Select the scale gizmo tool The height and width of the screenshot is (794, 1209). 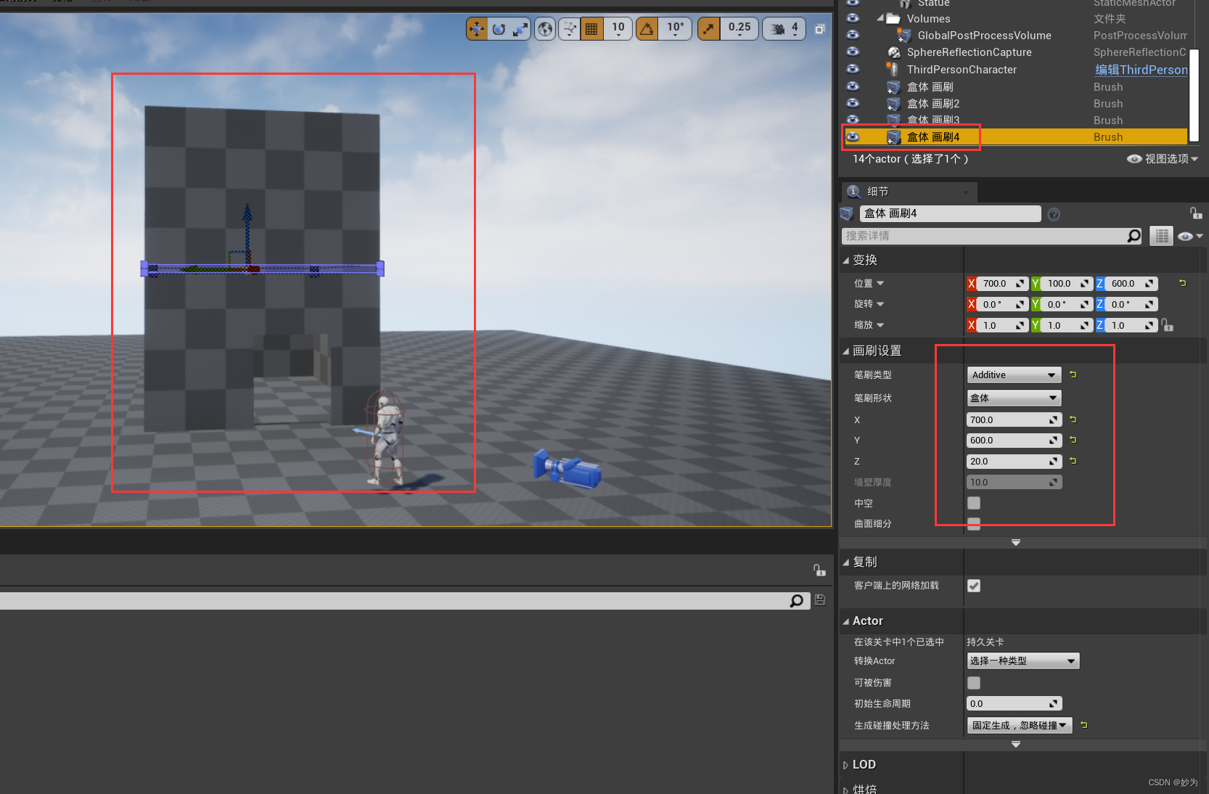click(520, 29)
